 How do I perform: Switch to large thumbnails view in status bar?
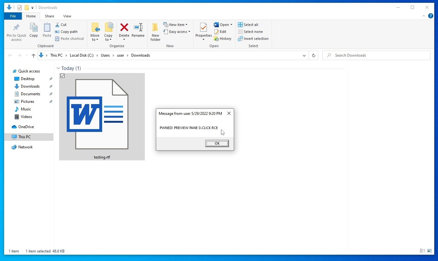point(429,251)
